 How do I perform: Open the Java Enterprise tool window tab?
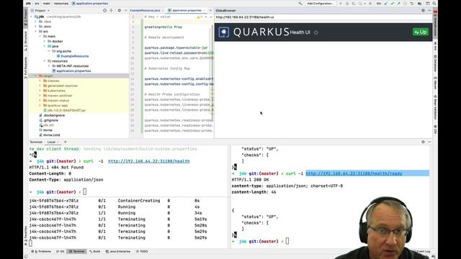118,252
